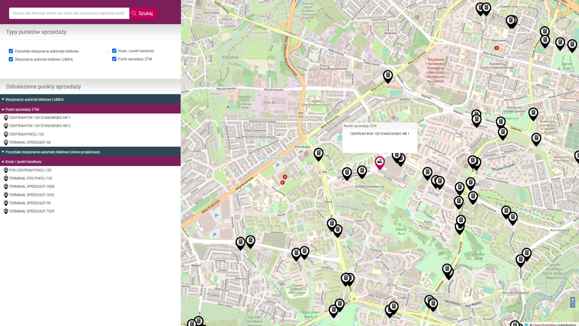
Task: Open the OpenStreetMap attribution link
Action: tap(545, 324)
